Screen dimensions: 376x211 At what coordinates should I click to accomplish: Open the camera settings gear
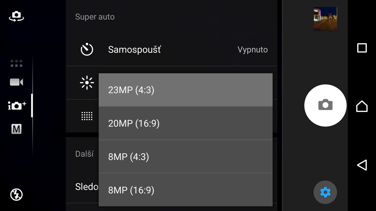point(325,192)
